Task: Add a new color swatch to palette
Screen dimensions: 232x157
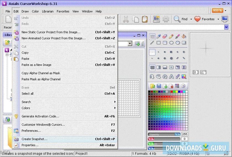Action: pos(165,86)
